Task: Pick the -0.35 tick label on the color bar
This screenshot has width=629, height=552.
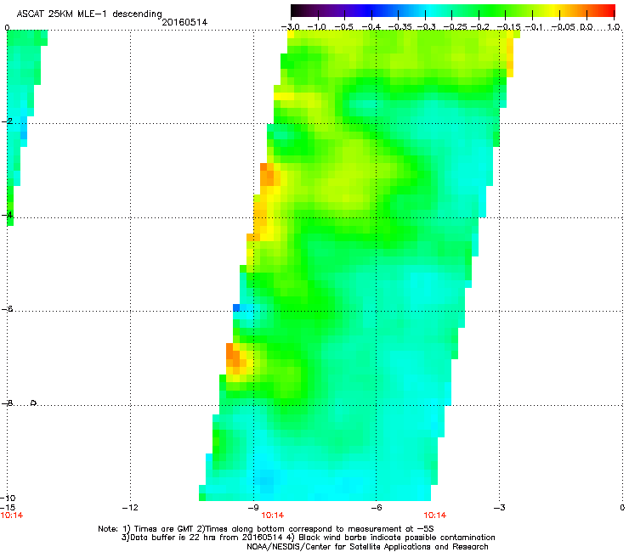Action: 400,27
